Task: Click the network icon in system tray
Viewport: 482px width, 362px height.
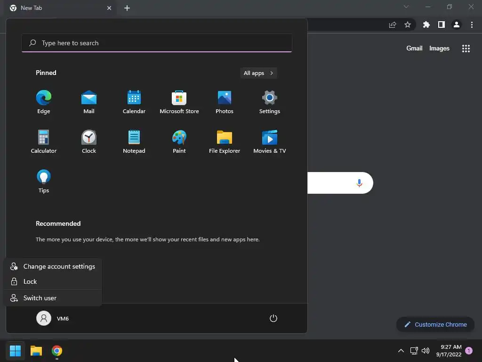Action: 414,351
